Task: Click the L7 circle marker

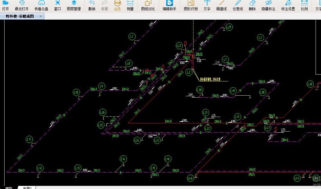Action: tap(132, 37)
